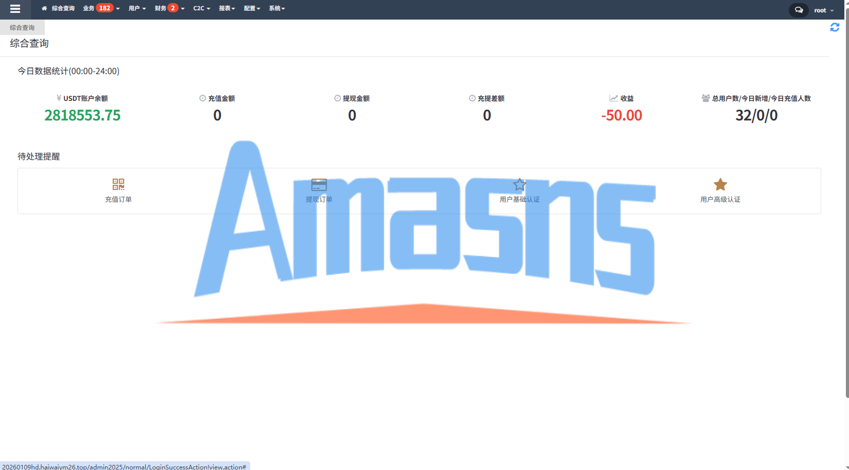
Task: Expand the 配置 dropdown menu
Action: pos(252,8)
